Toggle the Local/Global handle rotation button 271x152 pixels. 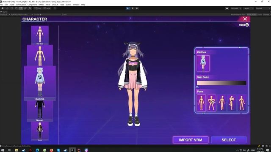coord(47,8)
